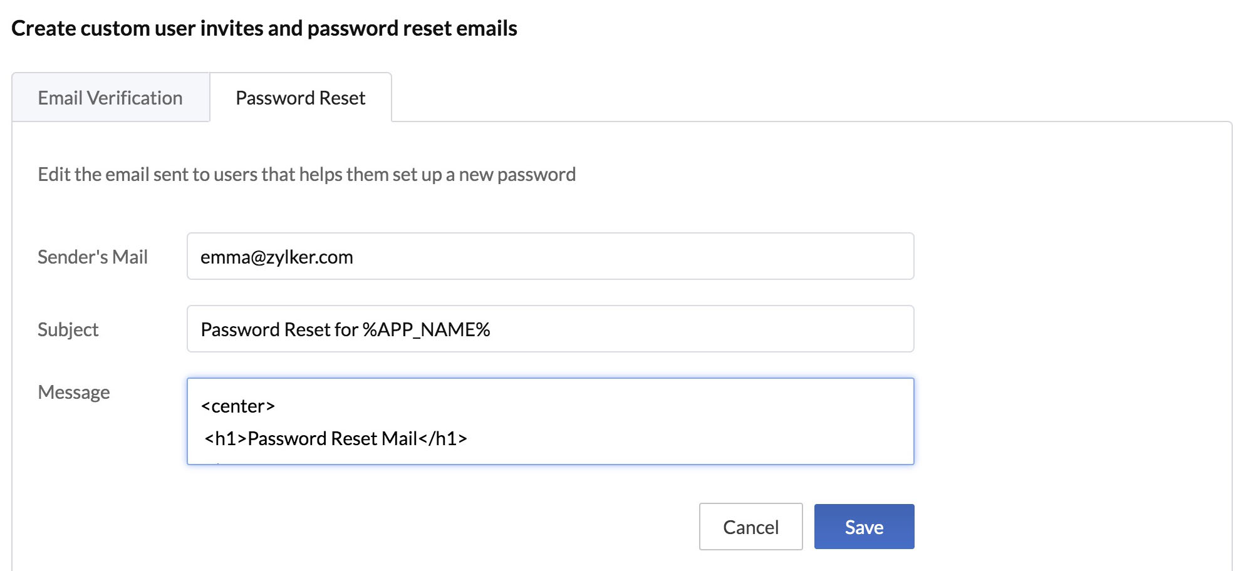Click the Message field label
The width and height of the screenshot is (1246, 571).
(x=74, y=392)
